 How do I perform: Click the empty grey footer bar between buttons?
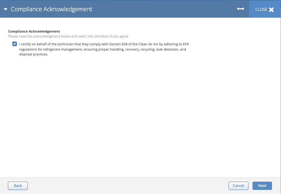(x=127, y=185)
